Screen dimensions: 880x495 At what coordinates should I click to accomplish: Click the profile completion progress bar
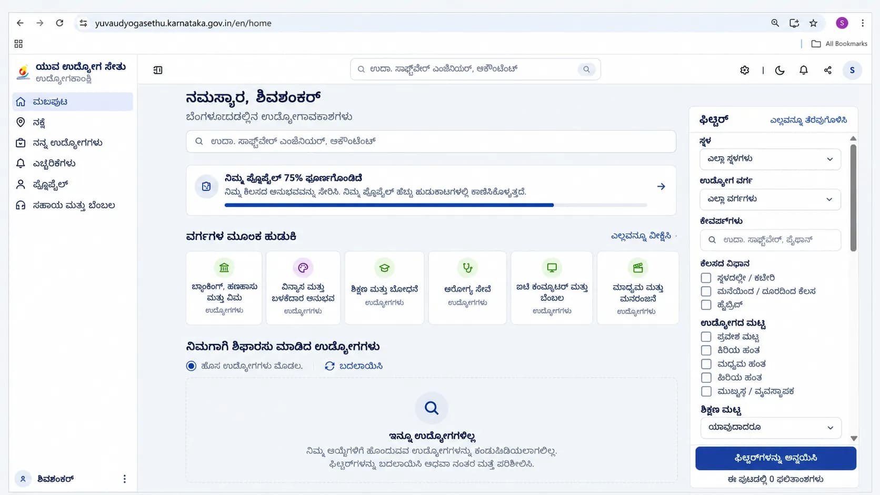coord(435,205)
